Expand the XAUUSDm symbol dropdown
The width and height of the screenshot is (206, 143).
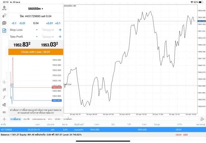pos(36,9)
